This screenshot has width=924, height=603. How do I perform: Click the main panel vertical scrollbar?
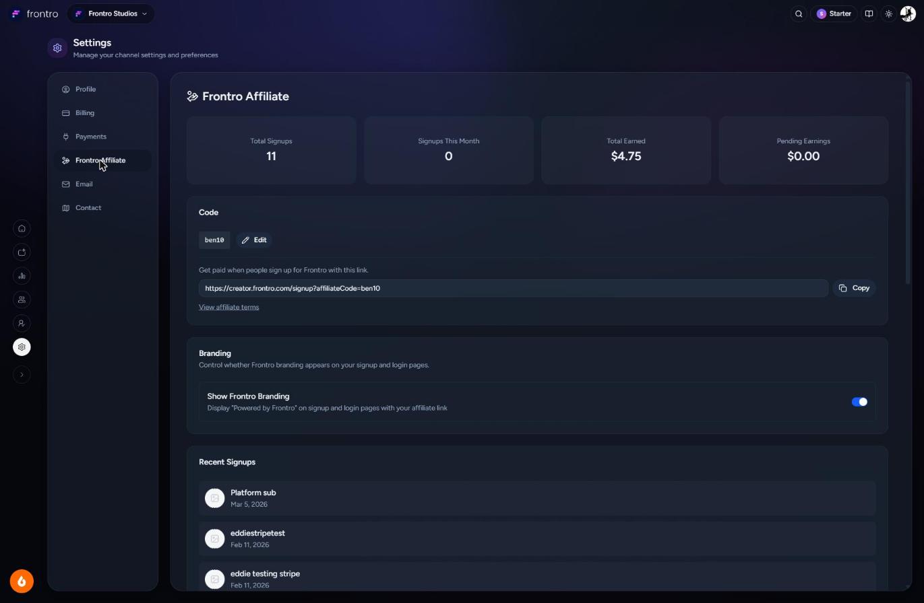908,182
